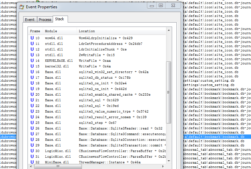Image resolution: width=251 pixels, height=169 pixels.
Task: Maximize the Event Properties window
Action: click(x=161, y=6)
